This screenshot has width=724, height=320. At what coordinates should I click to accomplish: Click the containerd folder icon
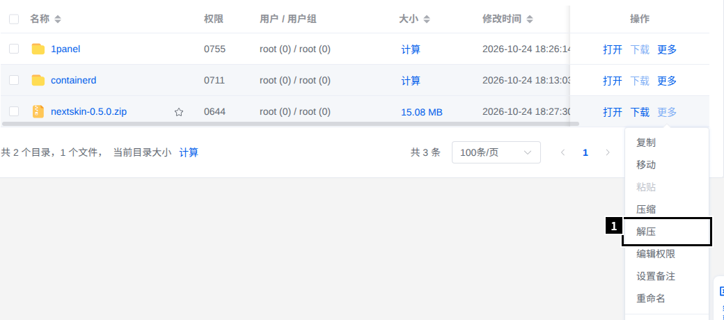[x=38, y=80]
